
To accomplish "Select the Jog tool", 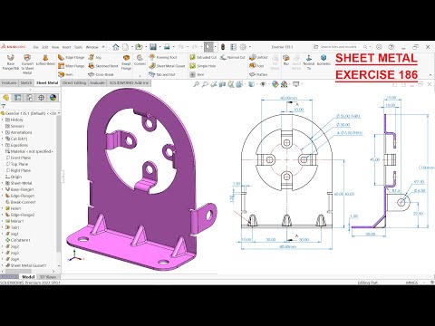I will pyautogui.click(x=95, y=57).
